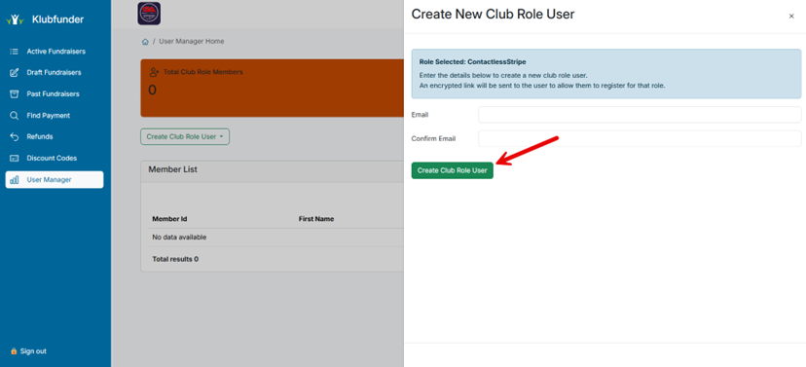Click the club logo thumbnail
806x367 pixels.
[149, 14]
